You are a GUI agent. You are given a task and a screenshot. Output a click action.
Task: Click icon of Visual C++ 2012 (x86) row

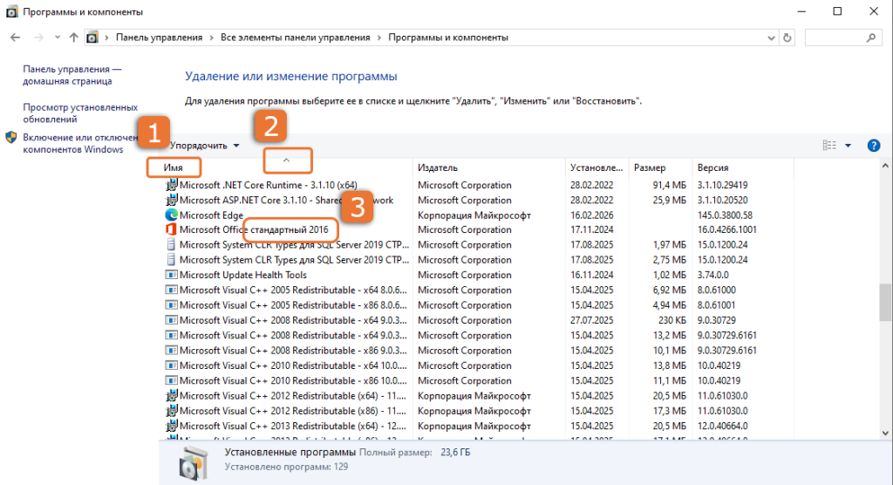[x=171, y=410]
